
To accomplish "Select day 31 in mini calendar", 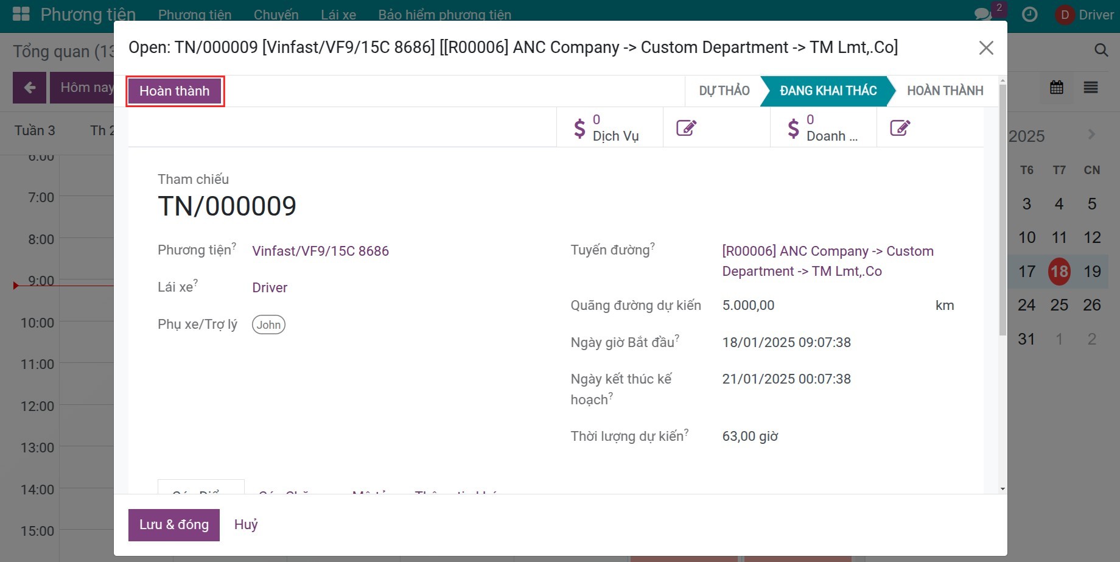I will 1026,339.
